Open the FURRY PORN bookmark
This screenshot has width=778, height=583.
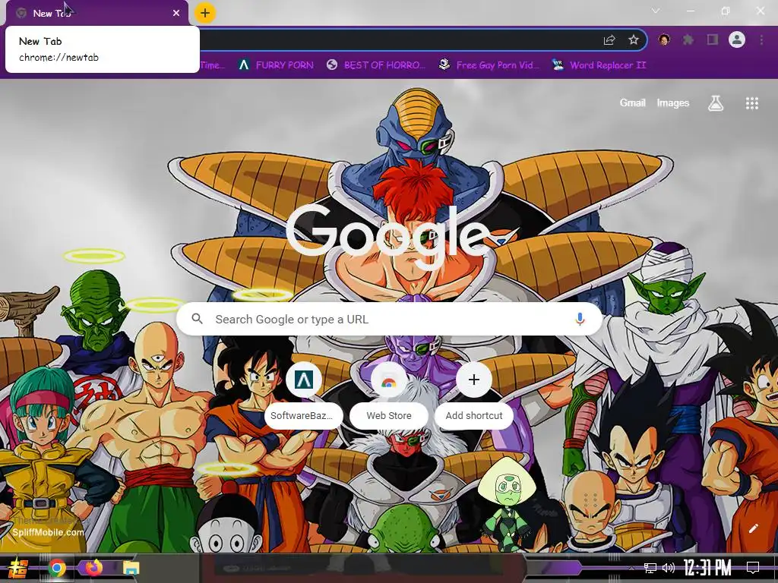276,65
